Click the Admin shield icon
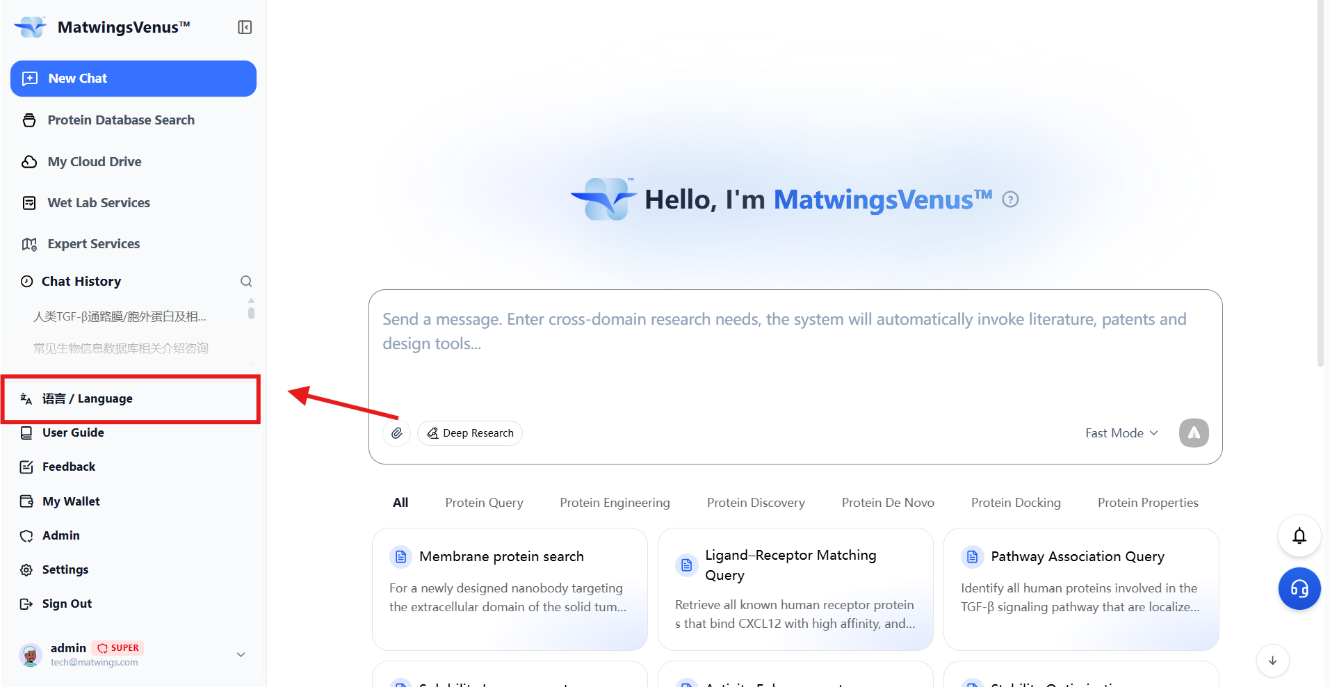The image size is (1330, 687). click(26, 535)
